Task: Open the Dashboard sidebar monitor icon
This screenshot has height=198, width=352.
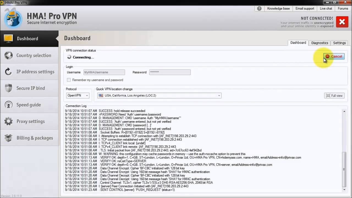Action: [8, 38]
